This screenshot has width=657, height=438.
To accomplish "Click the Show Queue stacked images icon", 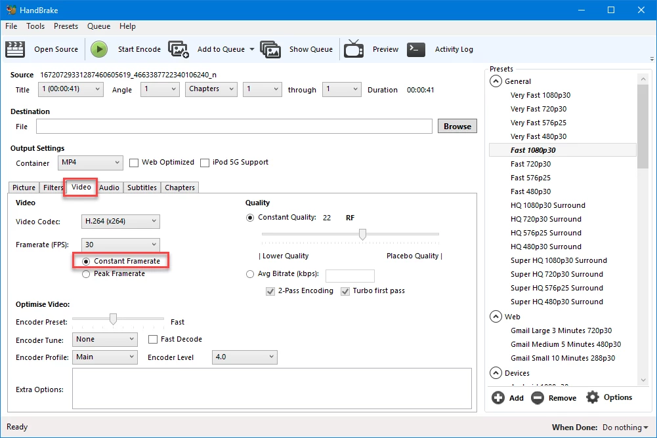I will 270,49.
